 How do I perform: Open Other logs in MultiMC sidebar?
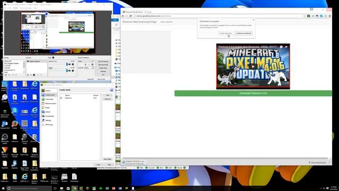pos(49,125)
